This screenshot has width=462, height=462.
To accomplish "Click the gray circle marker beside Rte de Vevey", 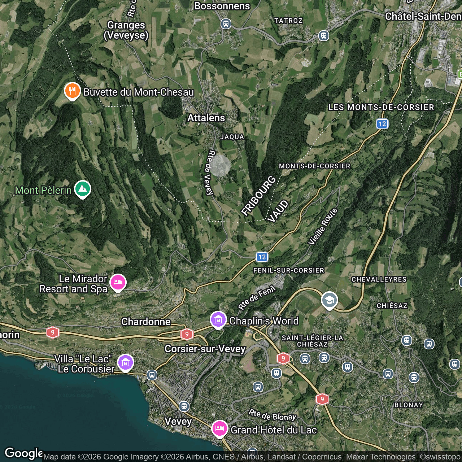I will click(220, 165).
